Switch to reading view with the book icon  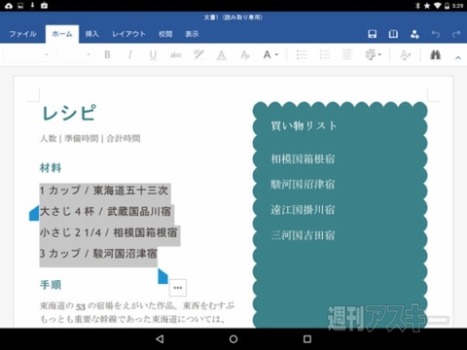click(393, 34)
